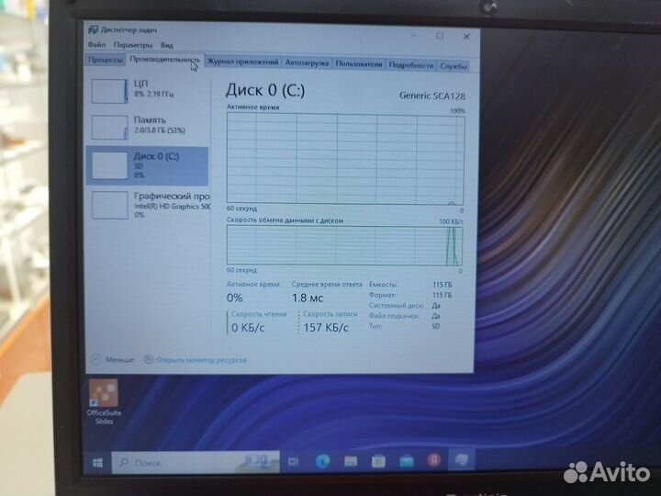Open the Файл menu
This screenshot has height=496, width=661.
[x=96, y=44]
